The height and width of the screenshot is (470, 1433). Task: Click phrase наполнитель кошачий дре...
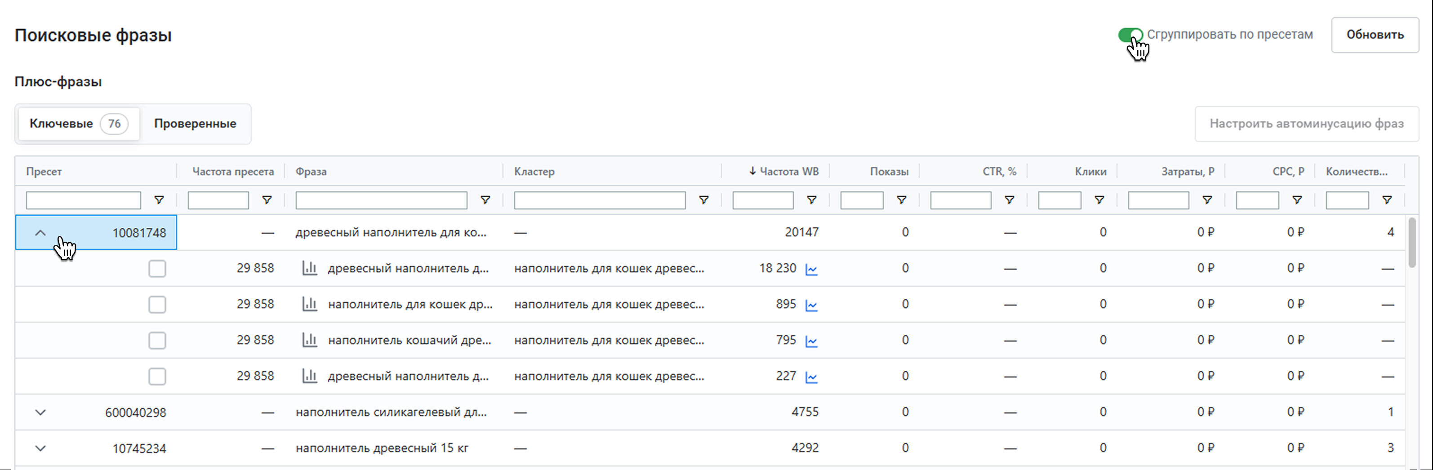click(x=409, y=341)
